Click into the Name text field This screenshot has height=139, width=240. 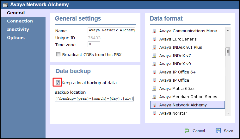tap(111, 30)
